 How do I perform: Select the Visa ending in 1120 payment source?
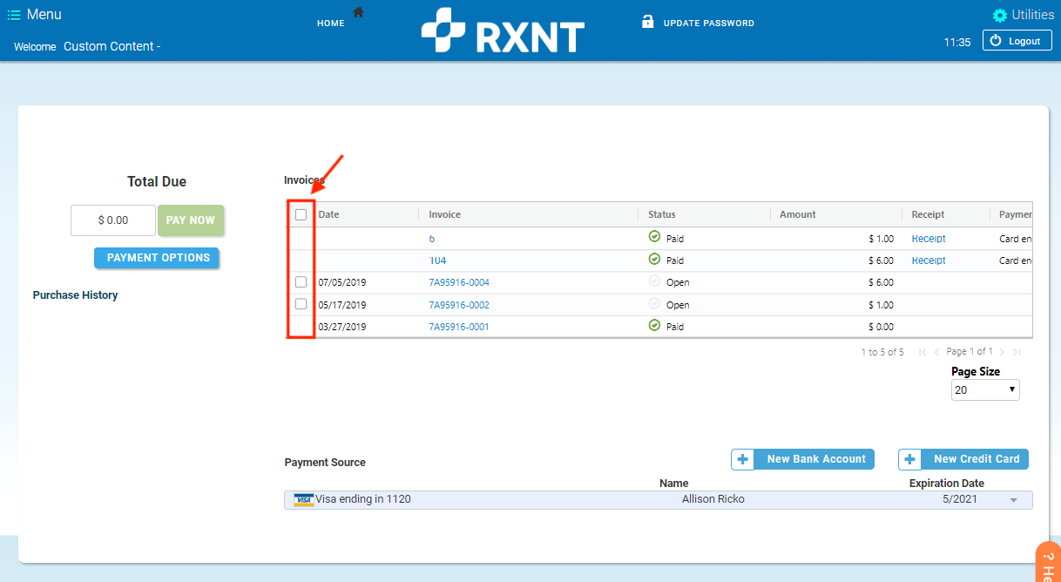pos(659,499)
